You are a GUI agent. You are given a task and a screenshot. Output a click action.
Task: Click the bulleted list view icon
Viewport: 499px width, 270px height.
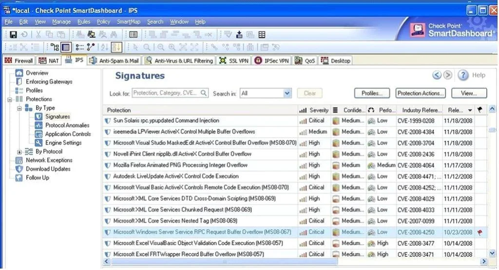coord(79,47)
